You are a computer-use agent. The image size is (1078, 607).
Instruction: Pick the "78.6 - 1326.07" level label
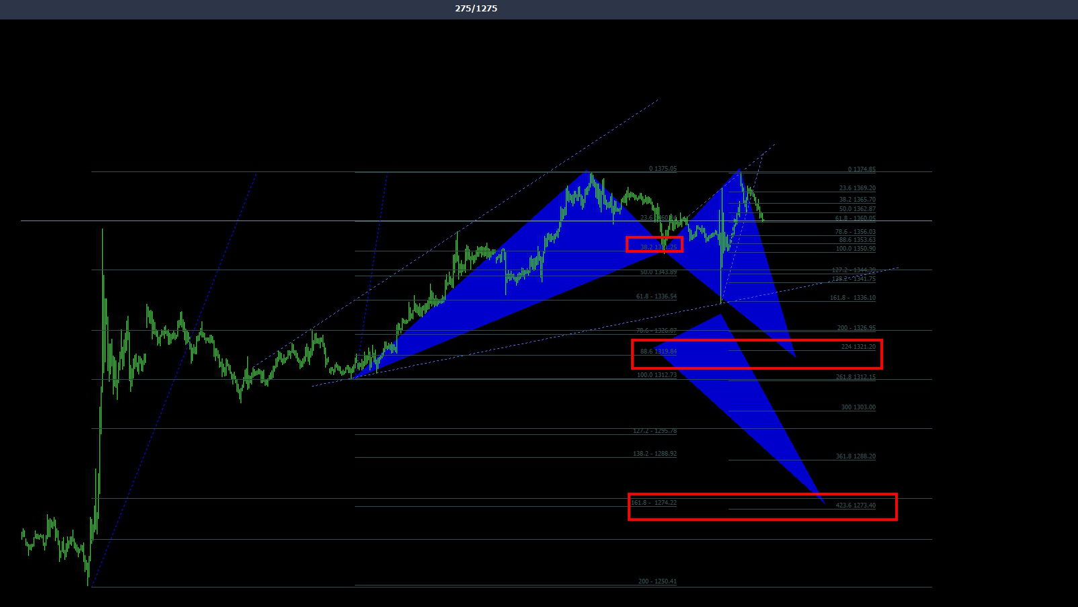pyautogui.click(x=657, y=331)
